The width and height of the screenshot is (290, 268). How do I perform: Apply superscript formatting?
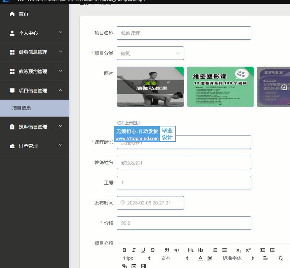pos(248,250)
